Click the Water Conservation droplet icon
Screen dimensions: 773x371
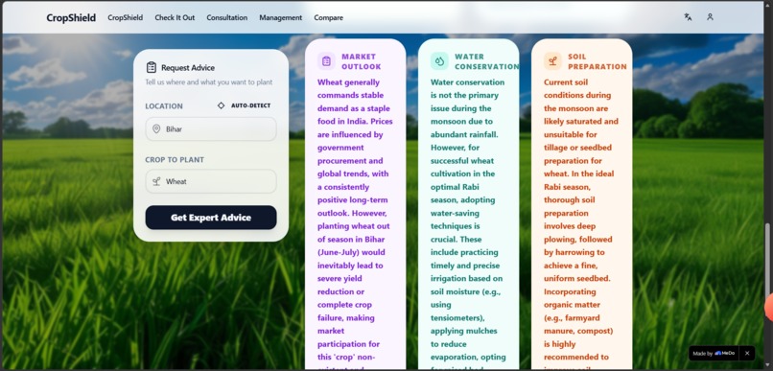pyautogui.click(x=439, y=61)
